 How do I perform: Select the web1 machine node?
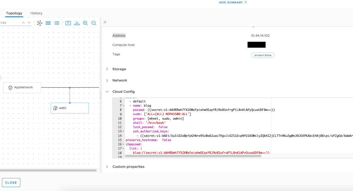click(x=70, y=108)
